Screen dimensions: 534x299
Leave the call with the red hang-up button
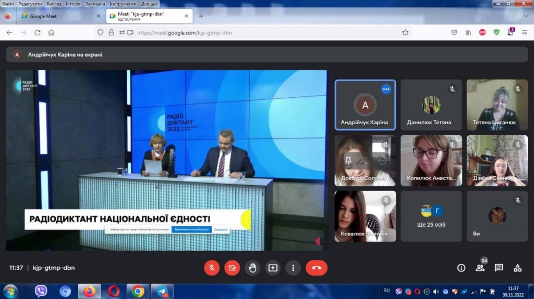(316, 268)
